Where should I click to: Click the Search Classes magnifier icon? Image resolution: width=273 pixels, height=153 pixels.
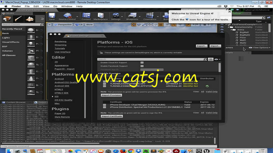coord(42,24)
